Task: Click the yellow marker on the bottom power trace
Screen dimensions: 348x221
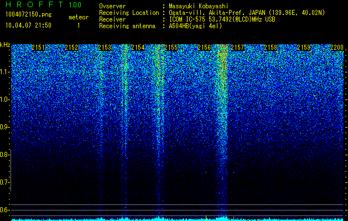Action: point(206,218)
